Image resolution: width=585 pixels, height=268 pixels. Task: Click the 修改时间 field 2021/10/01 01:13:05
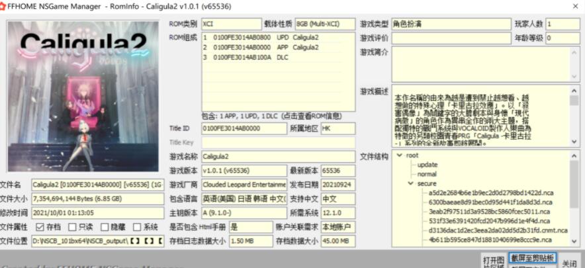point(98,213)
